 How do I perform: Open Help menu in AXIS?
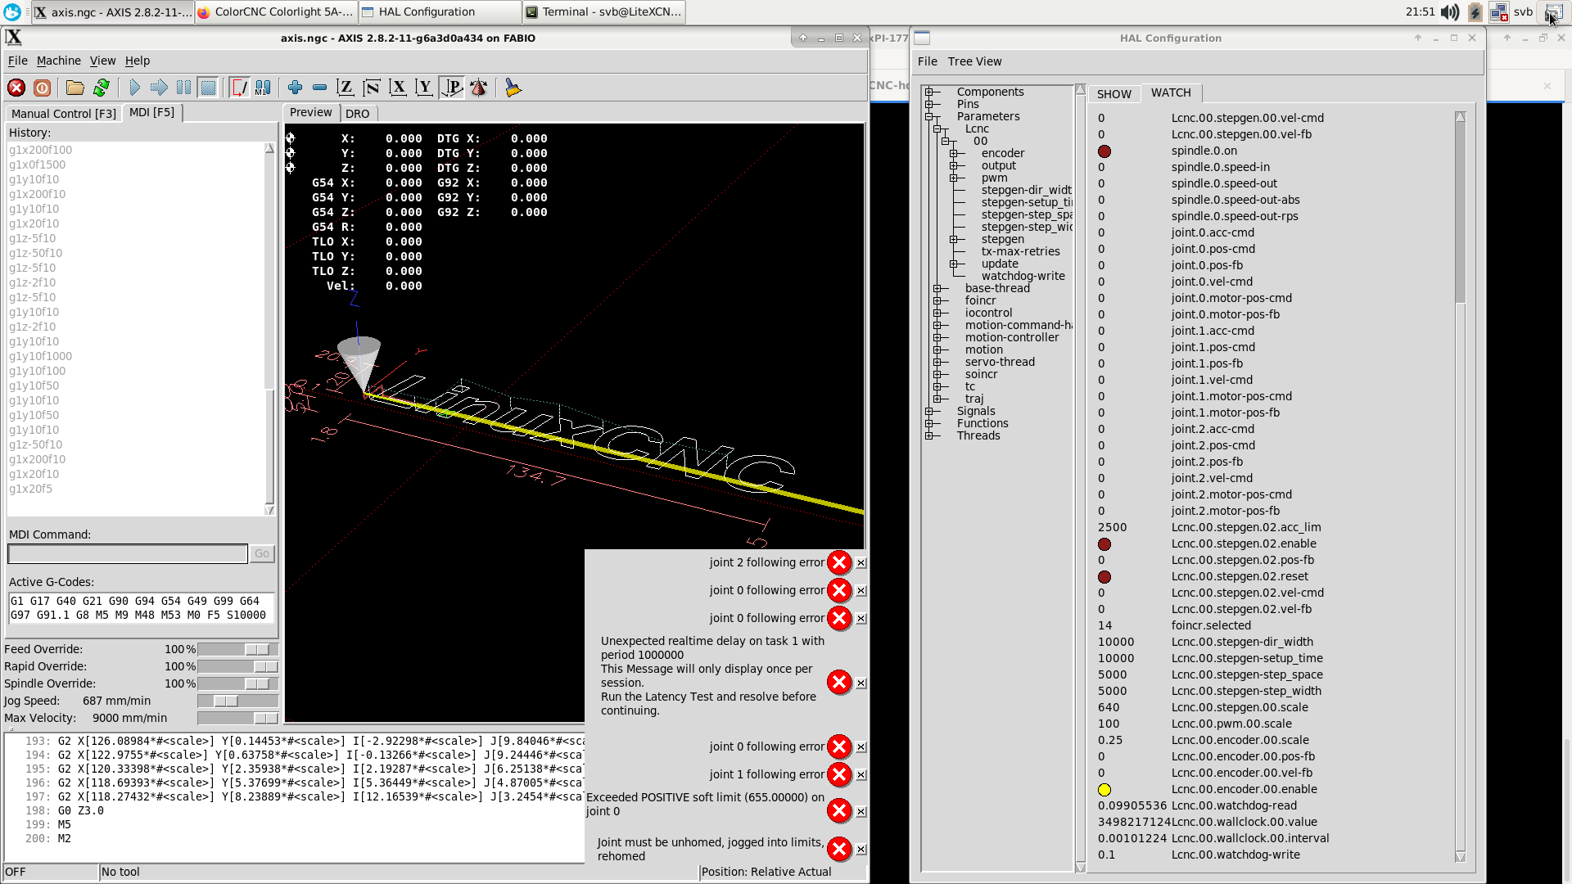pyautogui.click(x=138, y=61)
